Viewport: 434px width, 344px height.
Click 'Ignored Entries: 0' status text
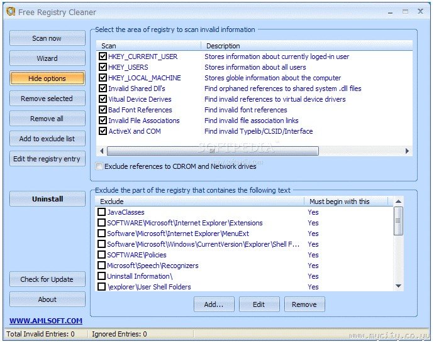pyautogui.click(x=120, y=334)
